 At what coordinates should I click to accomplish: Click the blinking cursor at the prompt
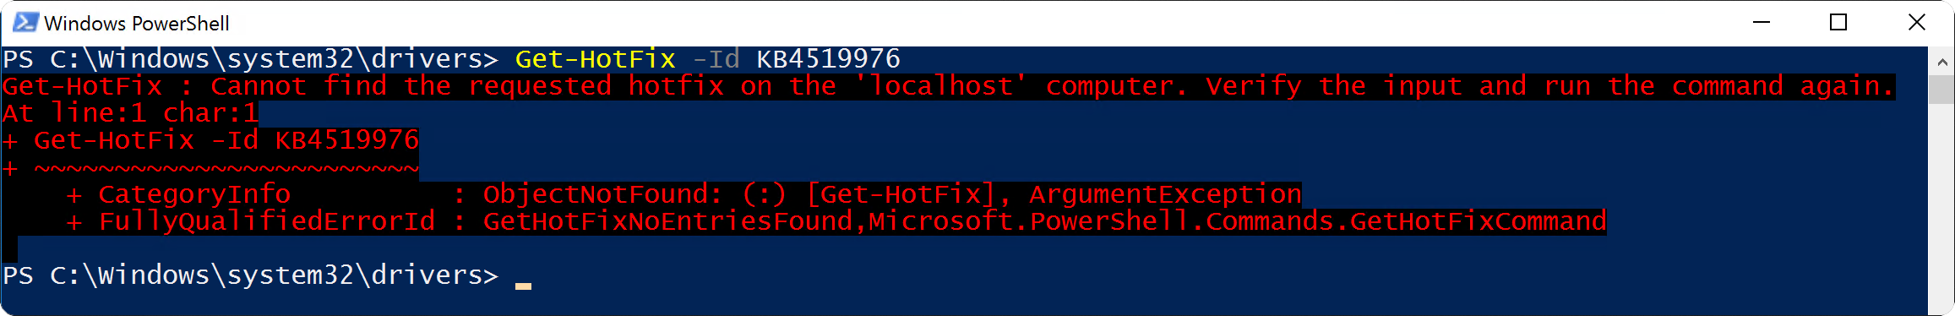tap(523, 286)
